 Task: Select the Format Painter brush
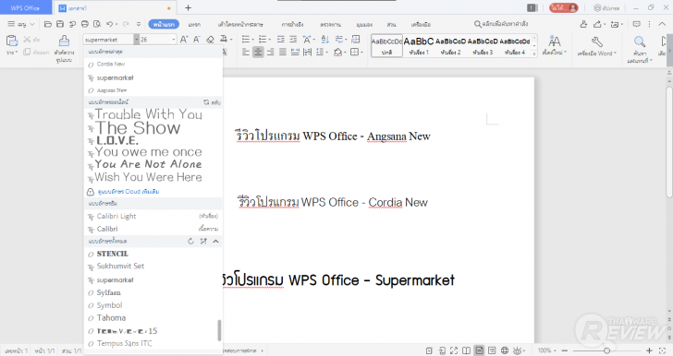point(64,41)
